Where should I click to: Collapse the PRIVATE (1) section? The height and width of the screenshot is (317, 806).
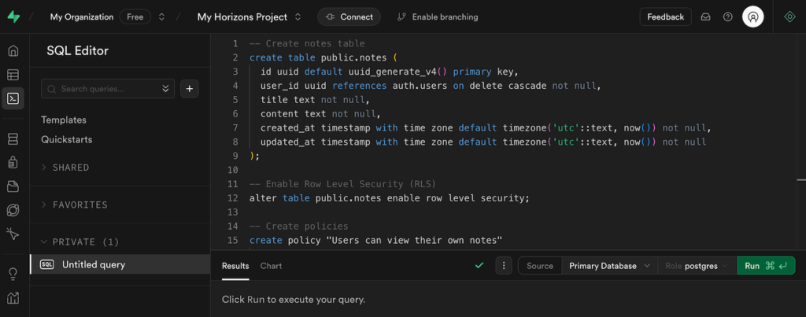[x=79, y=241]
